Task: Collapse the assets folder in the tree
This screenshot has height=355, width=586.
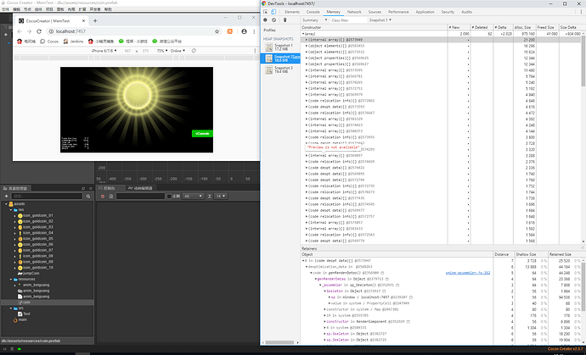Action: point(8,204)
